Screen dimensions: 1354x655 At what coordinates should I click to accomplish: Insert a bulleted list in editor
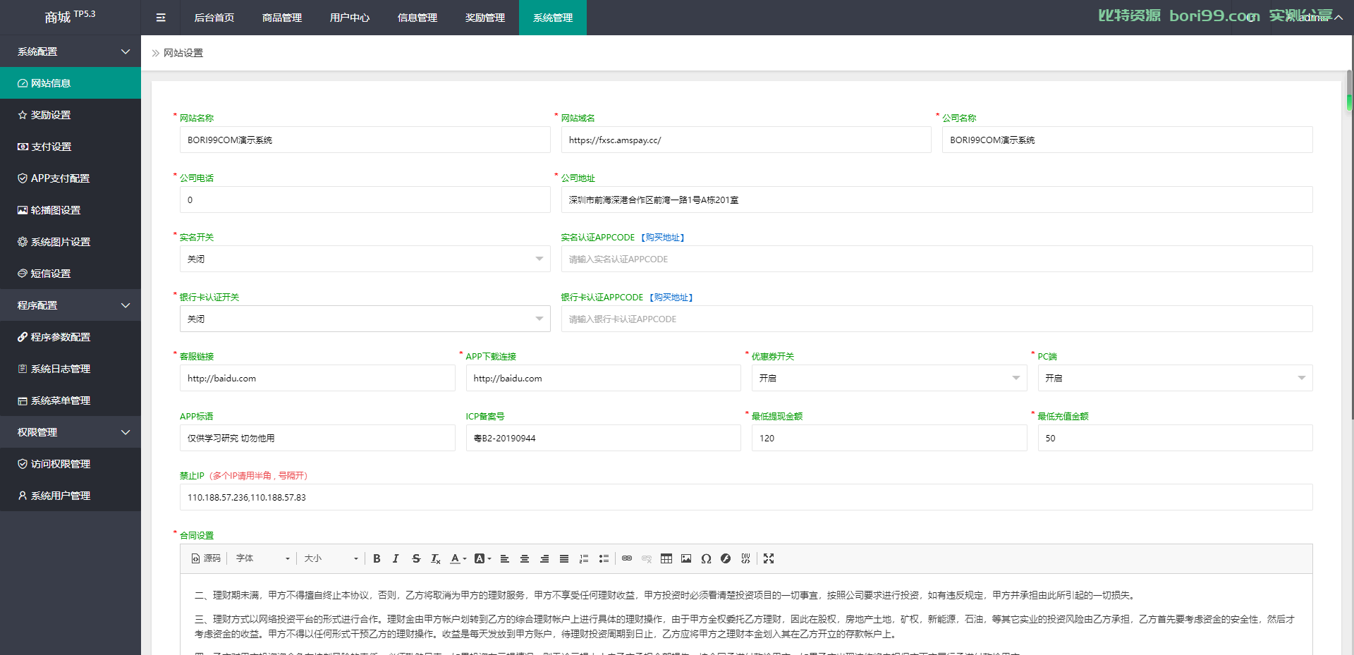(604, 558)
